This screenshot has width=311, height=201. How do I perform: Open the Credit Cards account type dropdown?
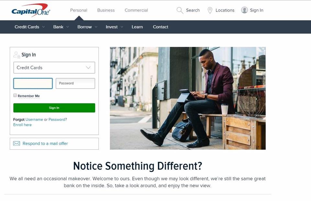point(54,68)
